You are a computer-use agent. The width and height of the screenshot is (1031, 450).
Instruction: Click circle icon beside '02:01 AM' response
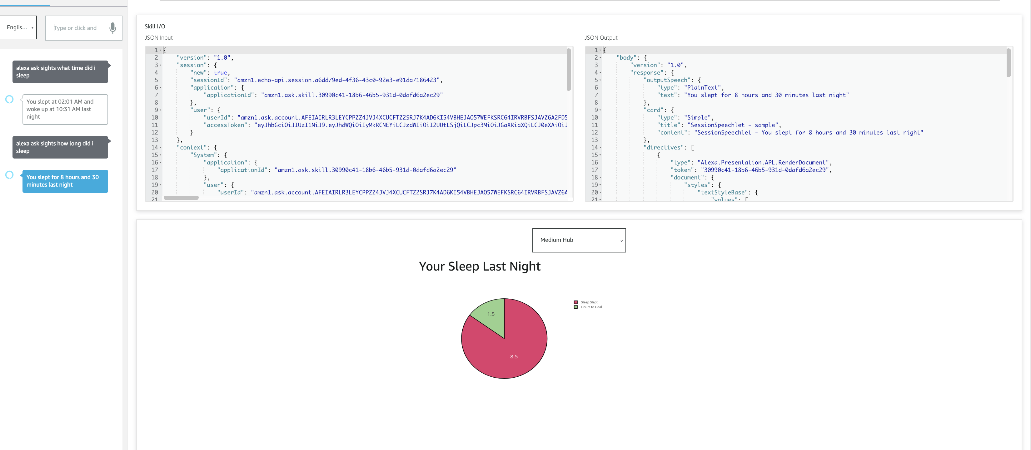click(x=10, y=99)
